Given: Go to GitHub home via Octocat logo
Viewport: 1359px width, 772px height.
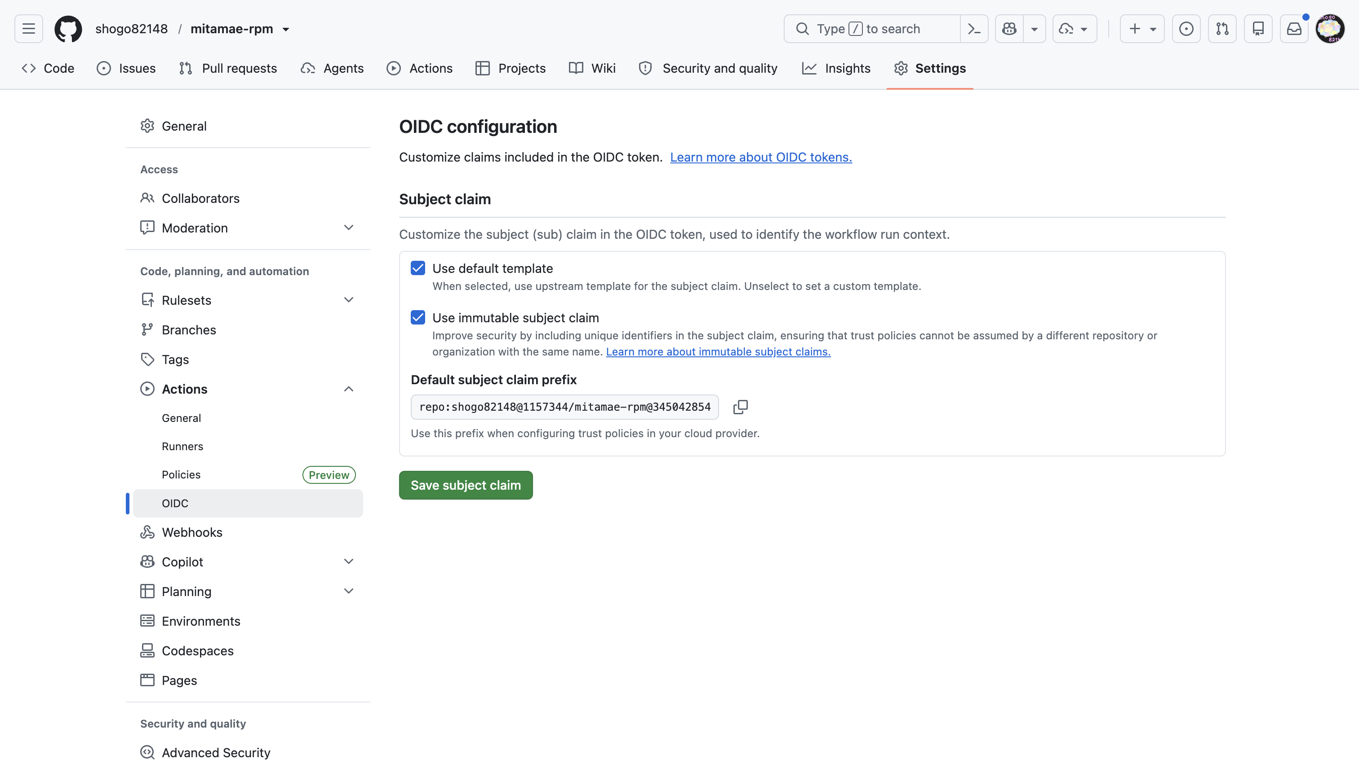Looking at the screenshot, I should tap(68, 29).
